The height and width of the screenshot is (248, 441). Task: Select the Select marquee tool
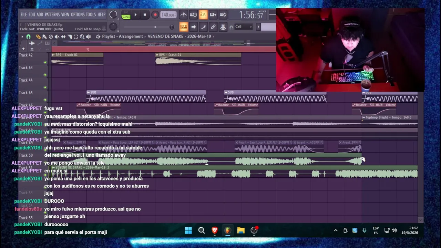pos(76,37)
